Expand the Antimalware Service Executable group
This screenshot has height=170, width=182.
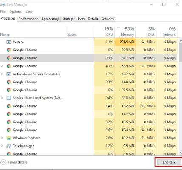click(x=2, y=74)
